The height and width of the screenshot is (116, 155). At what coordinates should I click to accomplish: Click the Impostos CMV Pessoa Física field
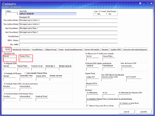point(26,59)
